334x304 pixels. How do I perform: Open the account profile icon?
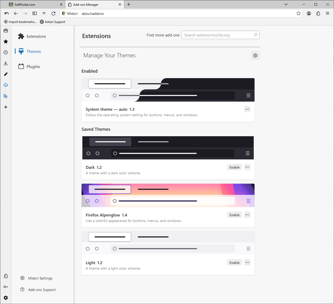(x=309, y=14)
